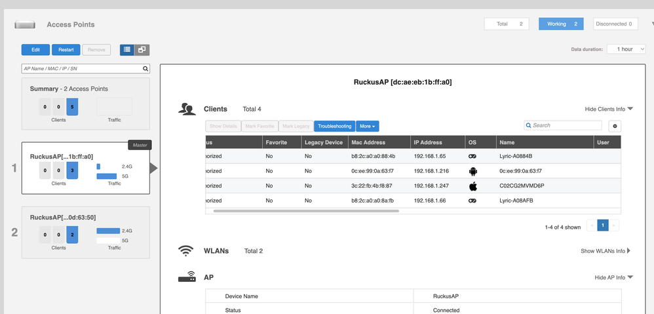Click the search magnifier in AP filter

tap(145, 68)
